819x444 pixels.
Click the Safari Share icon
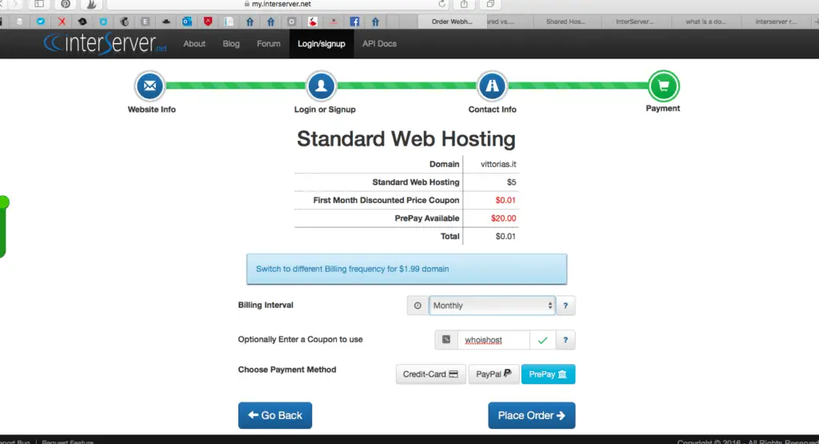click(x=464, y=4)
